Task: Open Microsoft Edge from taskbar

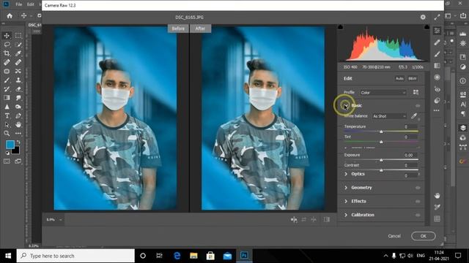Action: (x=177, y=256)
